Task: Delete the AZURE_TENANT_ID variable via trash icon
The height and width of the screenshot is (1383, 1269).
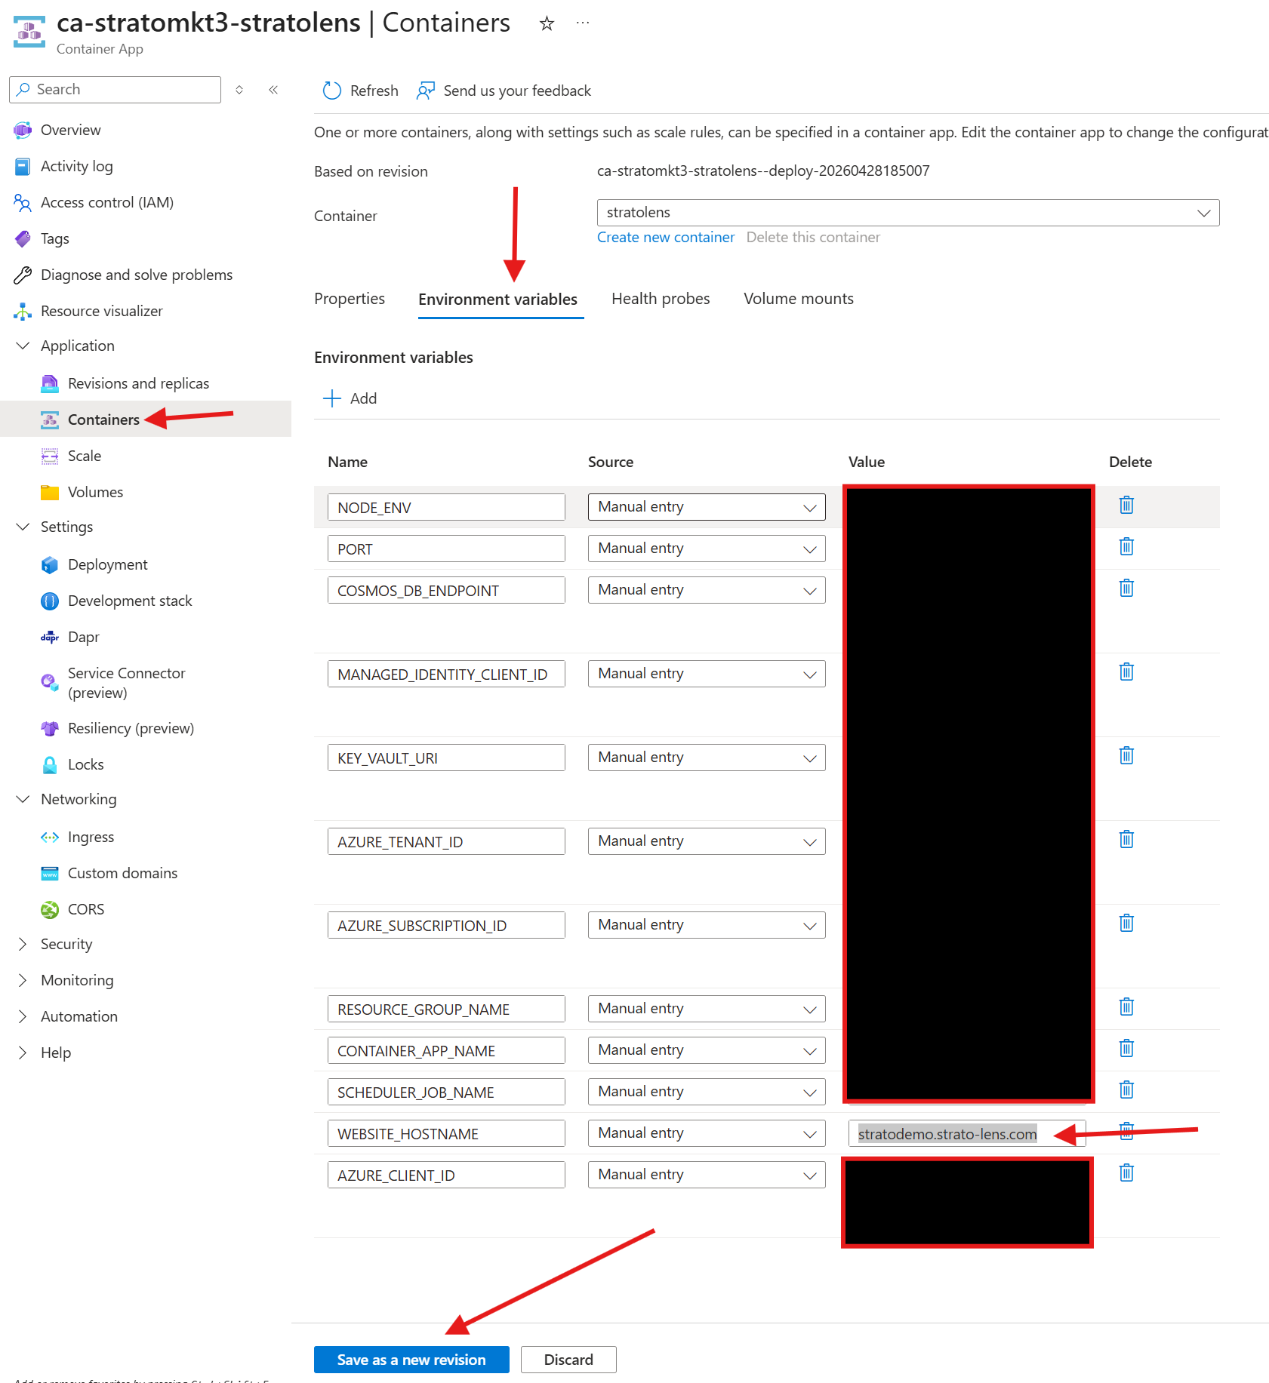Action: click(1126, 839)
